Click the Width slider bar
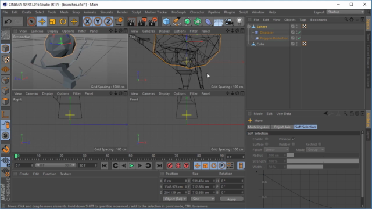The width and height of the screenshot is (372, 209). [323, 167]
